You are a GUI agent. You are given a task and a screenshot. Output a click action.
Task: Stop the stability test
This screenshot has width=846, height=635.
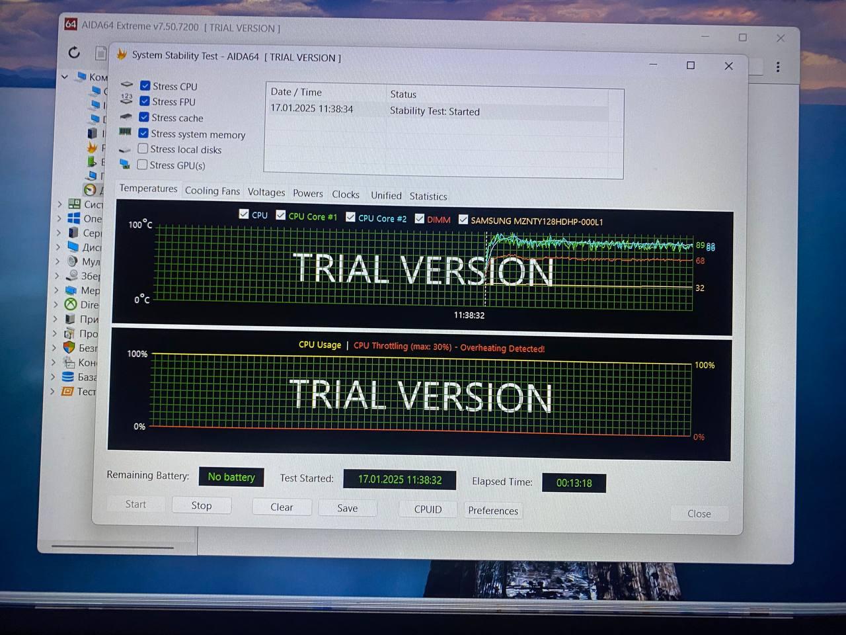(202, 505)
